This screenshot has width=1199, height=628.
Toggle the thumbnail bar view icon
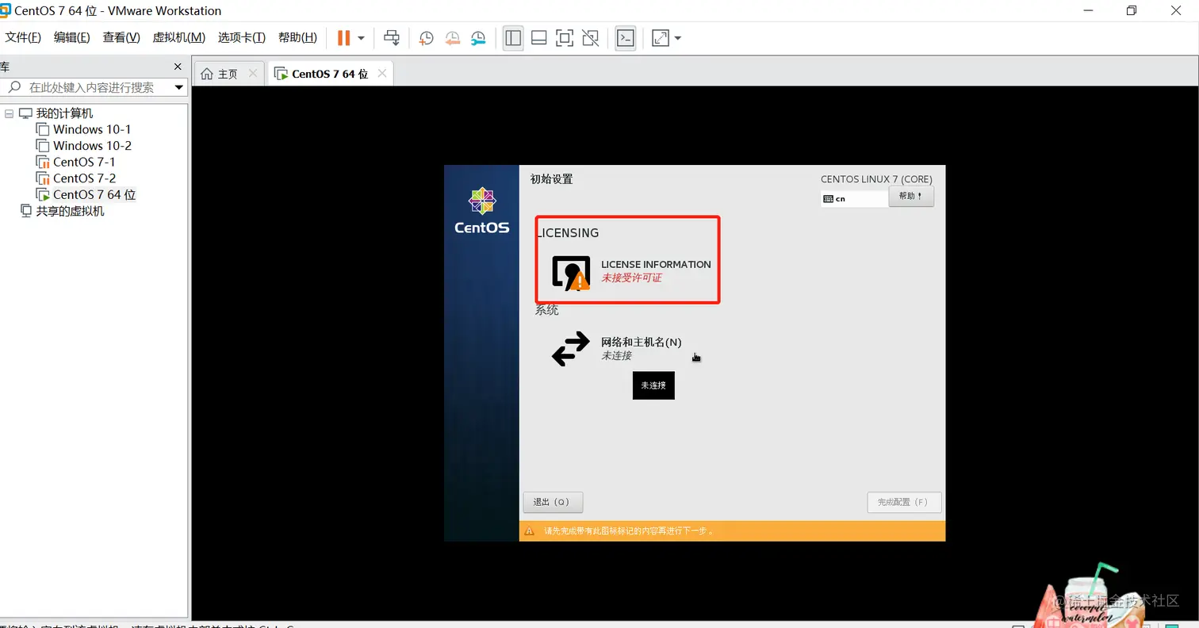pyautogui.click(x=539, y=38)
